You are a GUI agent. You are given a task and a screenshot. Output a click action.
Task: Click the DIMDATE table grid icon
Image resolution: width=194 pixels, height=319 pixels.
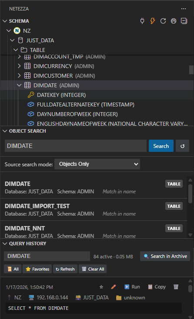(x=27, y=85)
